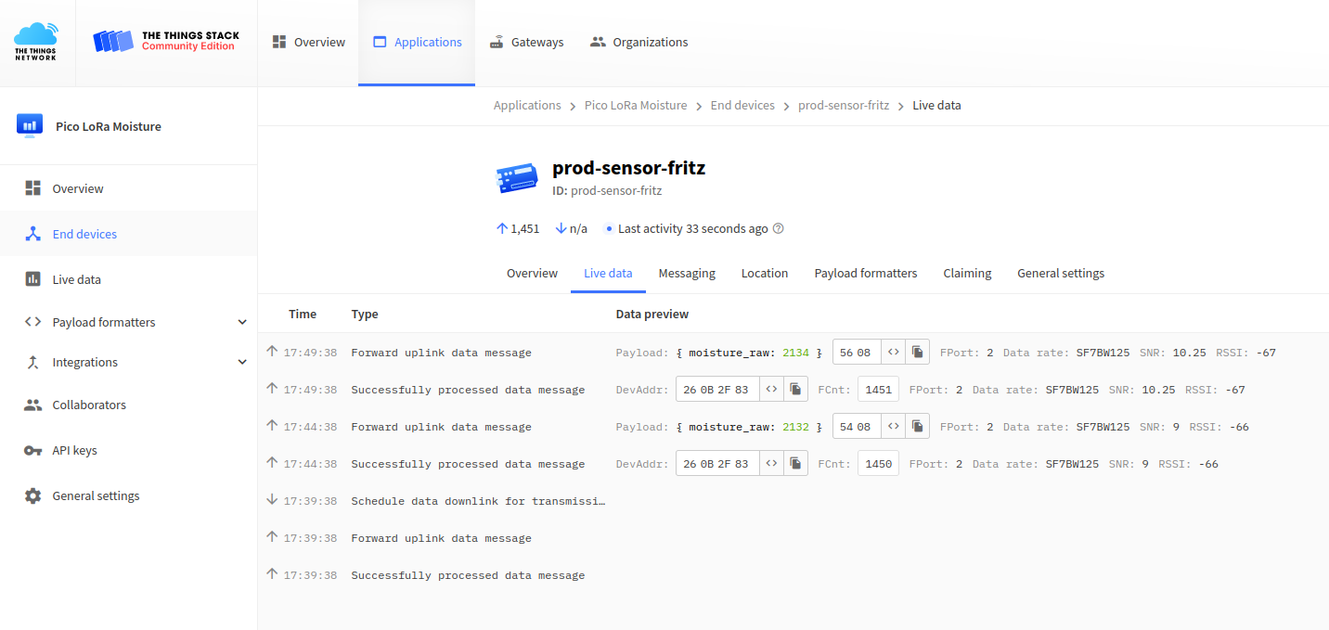Click the Collaborators people icon
1329x630 pixels.
[x=32, y=405]
